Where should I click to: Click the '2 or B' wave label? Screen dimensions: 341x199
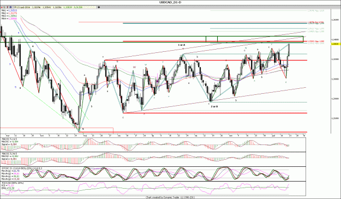coord(214,106)
